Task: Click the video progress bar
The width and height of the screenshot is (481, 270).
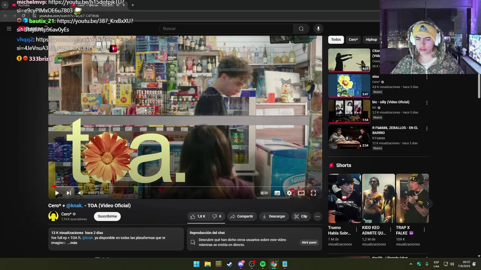Action: click(185, 186)
